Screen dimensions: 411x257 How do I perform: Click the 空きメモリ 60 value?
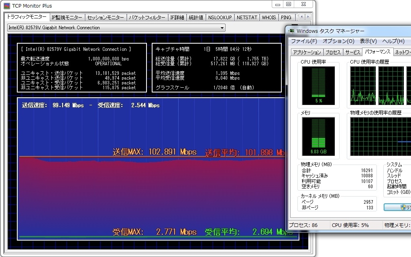pos(370,187)
